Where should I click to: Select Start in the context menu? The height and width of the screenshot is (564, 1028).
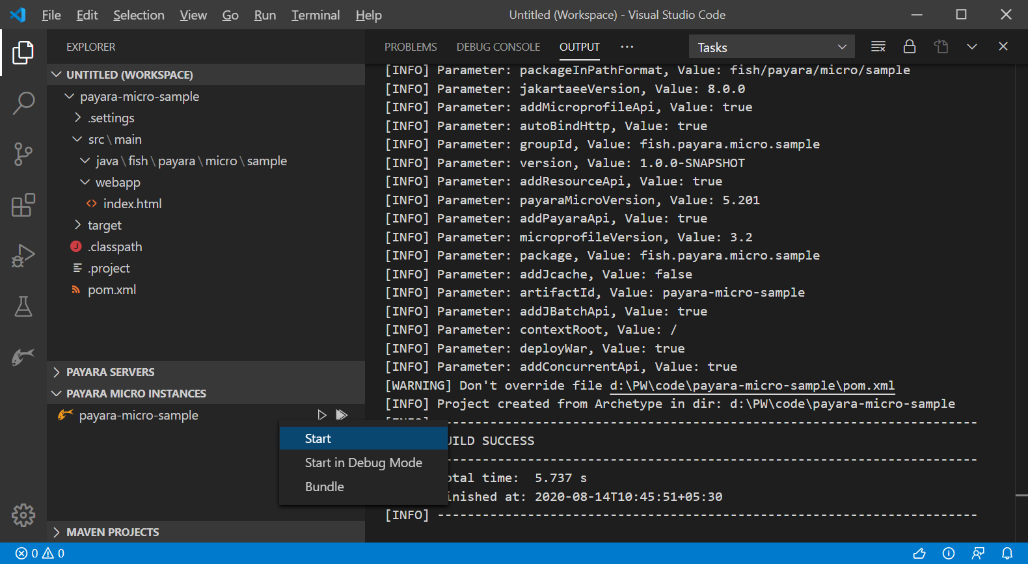click(x=318, y=438)
